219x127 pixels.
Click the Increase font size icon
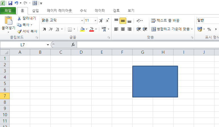click(101, 20)
